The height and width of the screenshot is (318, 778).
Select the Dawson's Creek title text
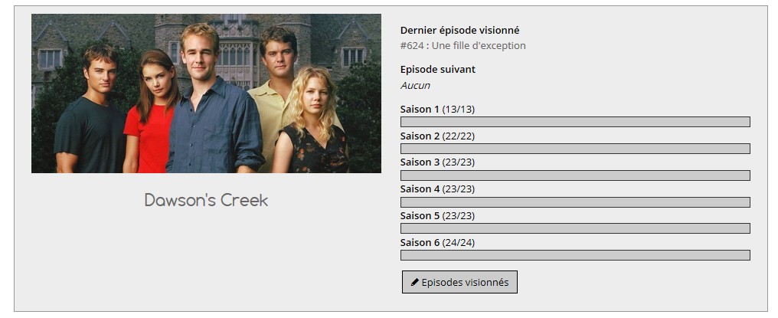click(x=207, y=200)
